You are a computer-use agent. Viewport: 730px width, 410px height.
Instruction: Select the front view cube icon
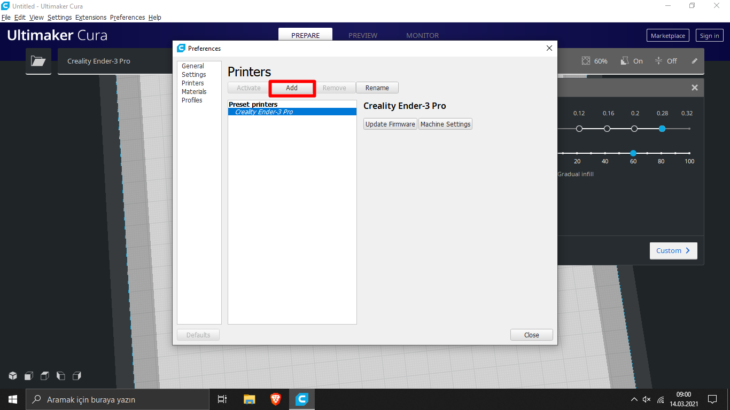click(29, 376)
